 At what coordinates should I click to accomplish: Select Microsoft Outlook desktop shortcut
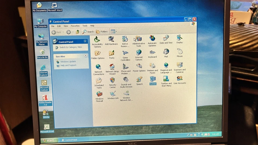[44, 85]
